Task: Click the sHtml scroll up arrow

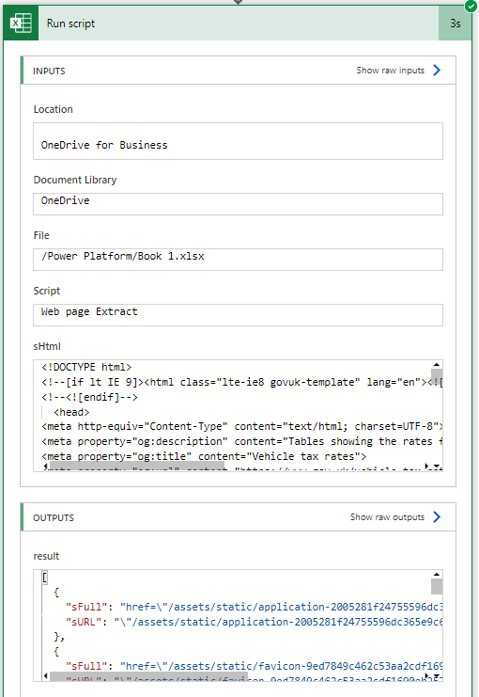Action: pyautogui.click(x=437, y=365)
